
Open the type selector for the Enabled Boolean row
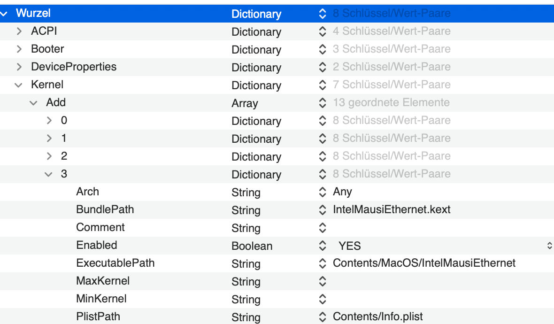(322, 246)
